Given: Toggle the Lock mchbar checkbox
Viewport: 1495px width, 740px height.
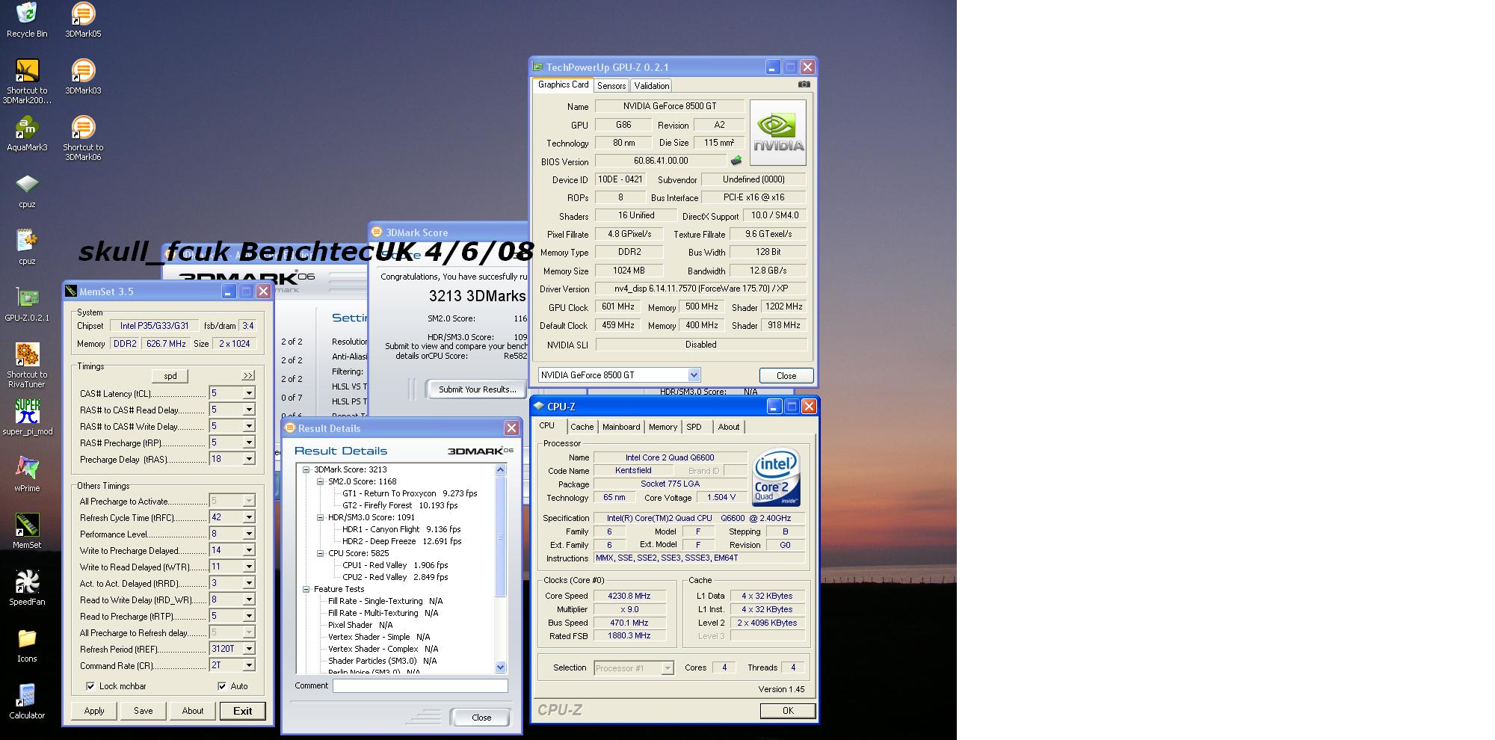Looking at the screenshot, I should coord(90,686).
